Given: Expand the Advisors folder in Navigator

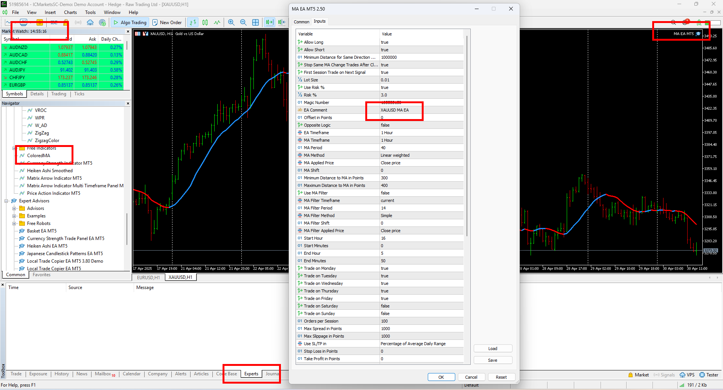Looking at the screenshot, I should click(x=14, y=208).
